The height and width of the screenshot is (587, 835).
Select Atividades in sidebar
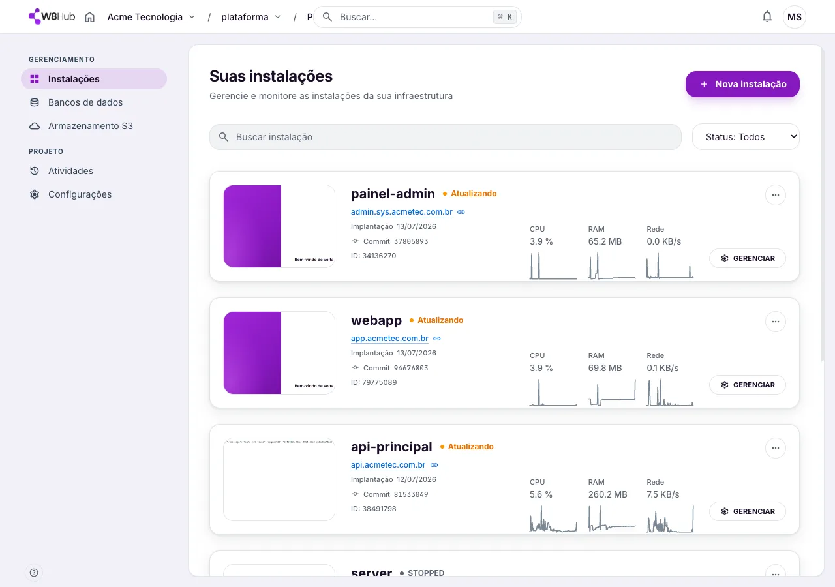coord(94,171)
